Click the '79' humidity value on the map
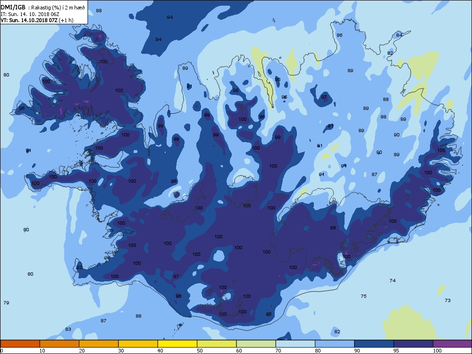472x354 pixels. [x=6, y=303]
